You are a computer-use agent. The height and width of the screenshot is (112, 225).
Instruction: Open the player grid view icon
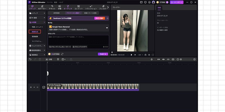coord(149,55)
